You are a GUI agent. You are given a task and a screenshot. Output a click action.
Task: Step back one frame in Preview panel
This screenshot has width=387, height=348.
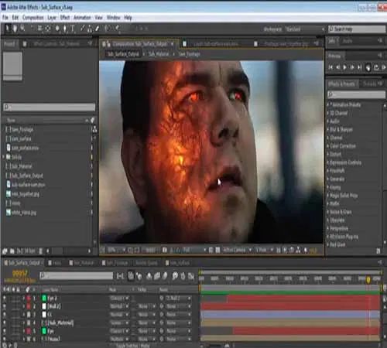338,67
